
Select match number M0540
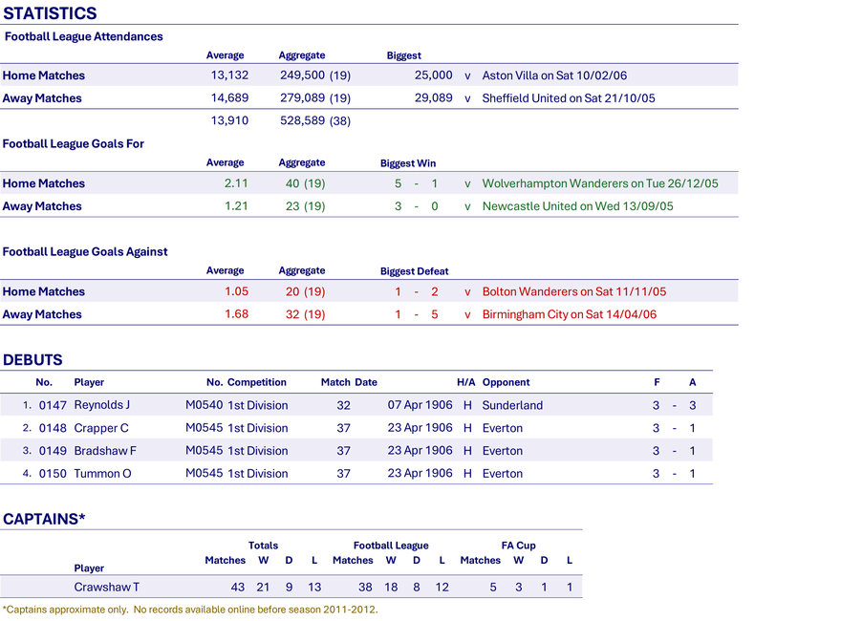point(204,405)
